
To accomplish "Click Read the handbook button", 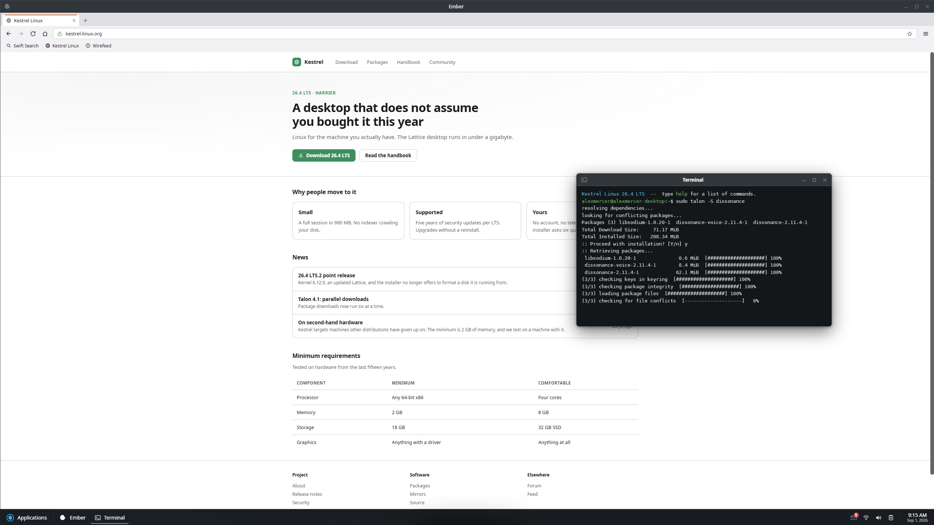I will [x=388, y=155].
